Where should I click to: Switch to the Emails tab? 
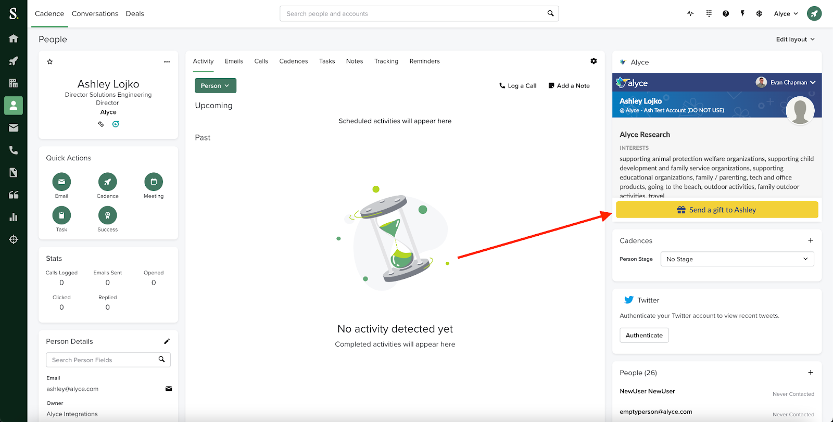point(234,61)
